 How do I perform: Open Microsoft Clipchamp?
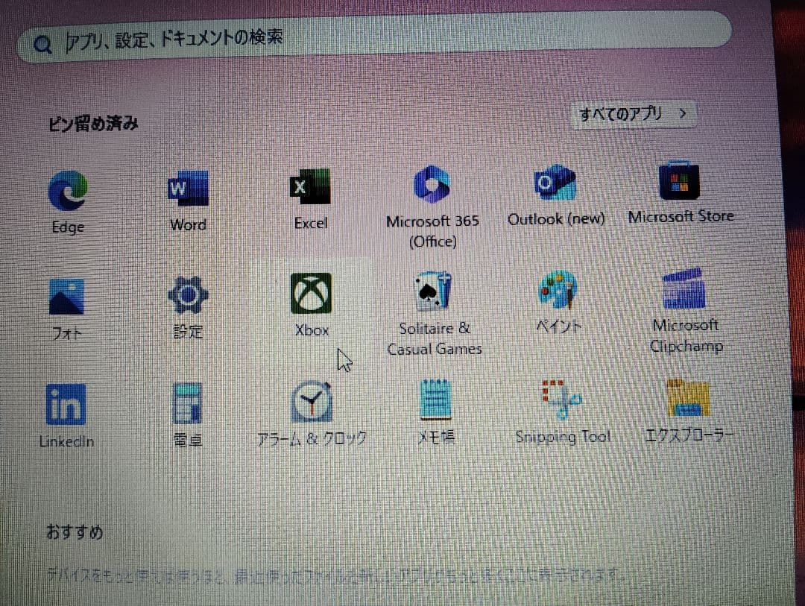click(x=684, y=289)
